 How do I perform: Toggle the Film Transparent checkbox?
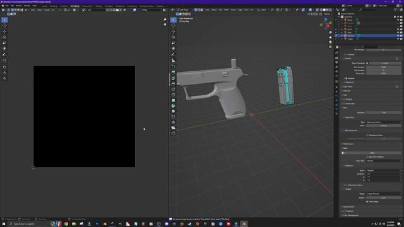(x=347, y=131)
